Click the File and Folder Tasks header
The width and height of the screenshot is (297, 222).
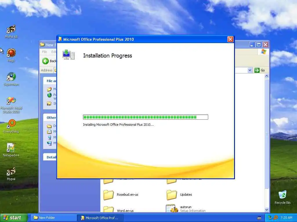[x=50, y=81]
